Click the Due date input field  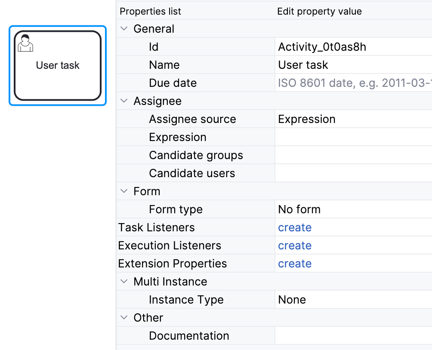(353, 83)
